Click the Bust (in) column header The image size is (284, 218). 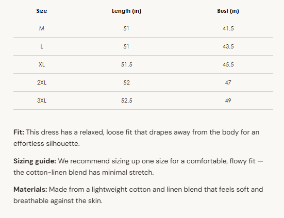point(228,11)
